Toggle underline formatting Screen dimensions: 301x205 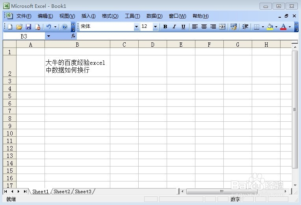point(183,27)
